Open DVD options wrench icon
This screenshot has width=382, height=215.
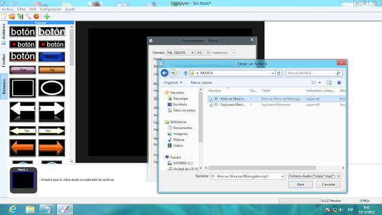tap(28, 16)
